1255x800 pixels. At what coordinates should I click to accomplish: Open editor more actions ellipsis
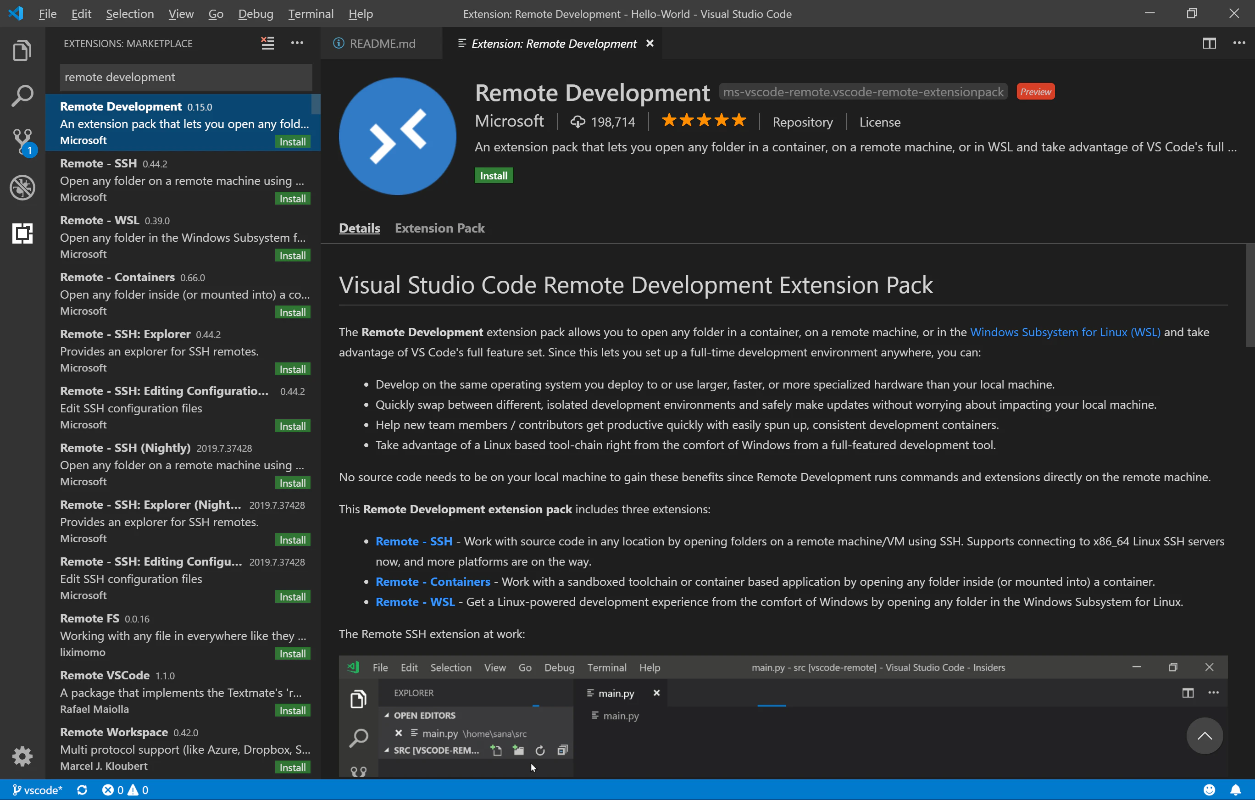pos(1239,43)
